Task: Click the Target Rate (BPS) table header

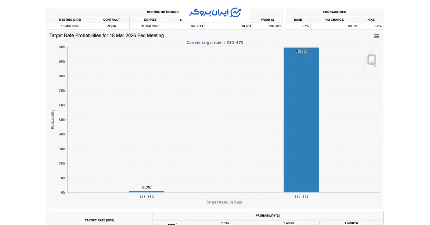Action: point(99,220)
